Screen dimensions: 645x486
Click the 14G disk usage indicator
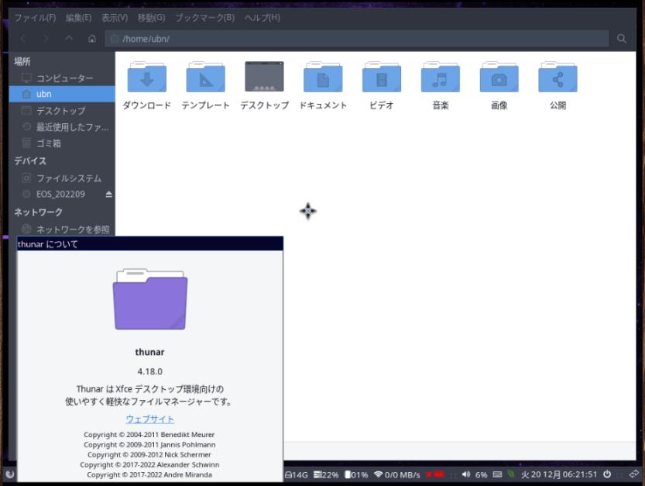(x=297, y=474)
